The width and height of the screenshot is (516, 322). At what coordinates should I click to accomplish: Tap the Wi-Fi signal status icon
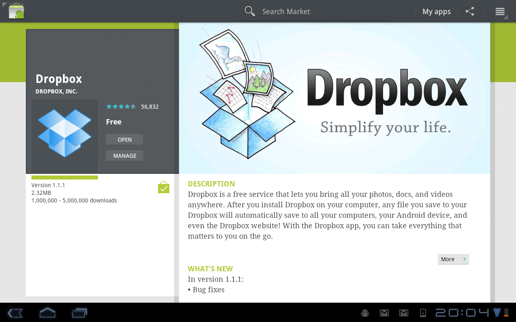[x=497, y=313]
